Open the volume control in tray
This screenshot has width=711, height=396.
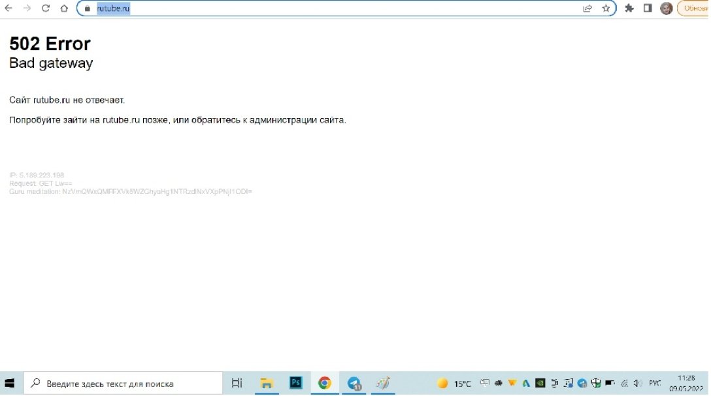pyautogui.click(x=638, y=384)
